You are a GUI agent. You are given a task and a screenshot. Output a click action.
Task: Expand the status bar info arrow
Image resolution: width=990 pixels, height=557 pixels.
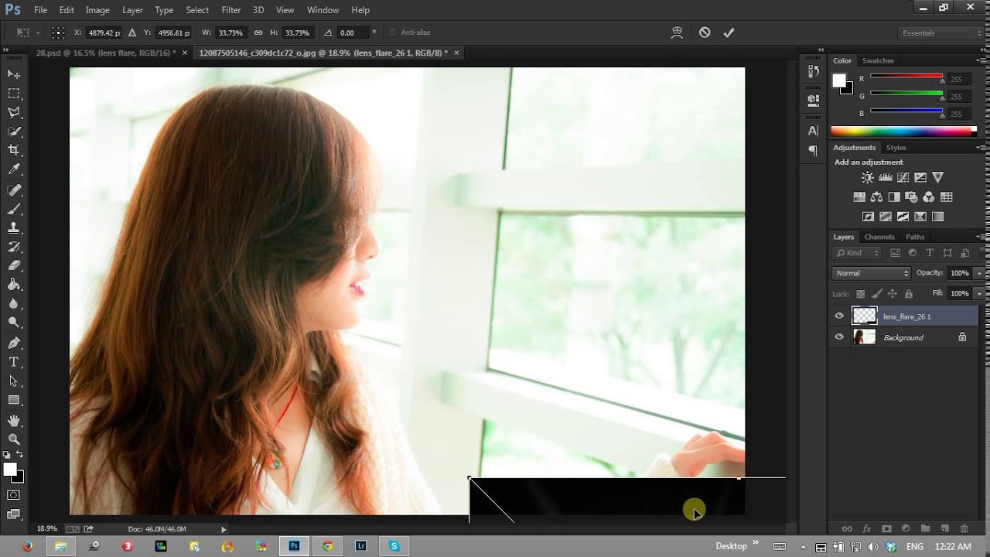224,529
